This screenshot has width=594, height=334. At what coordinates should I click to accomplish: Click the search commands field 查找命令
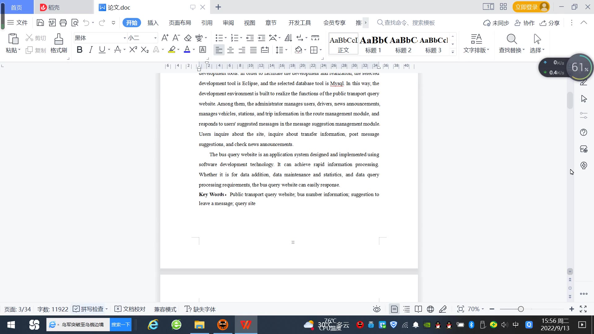tap(409, 23)
